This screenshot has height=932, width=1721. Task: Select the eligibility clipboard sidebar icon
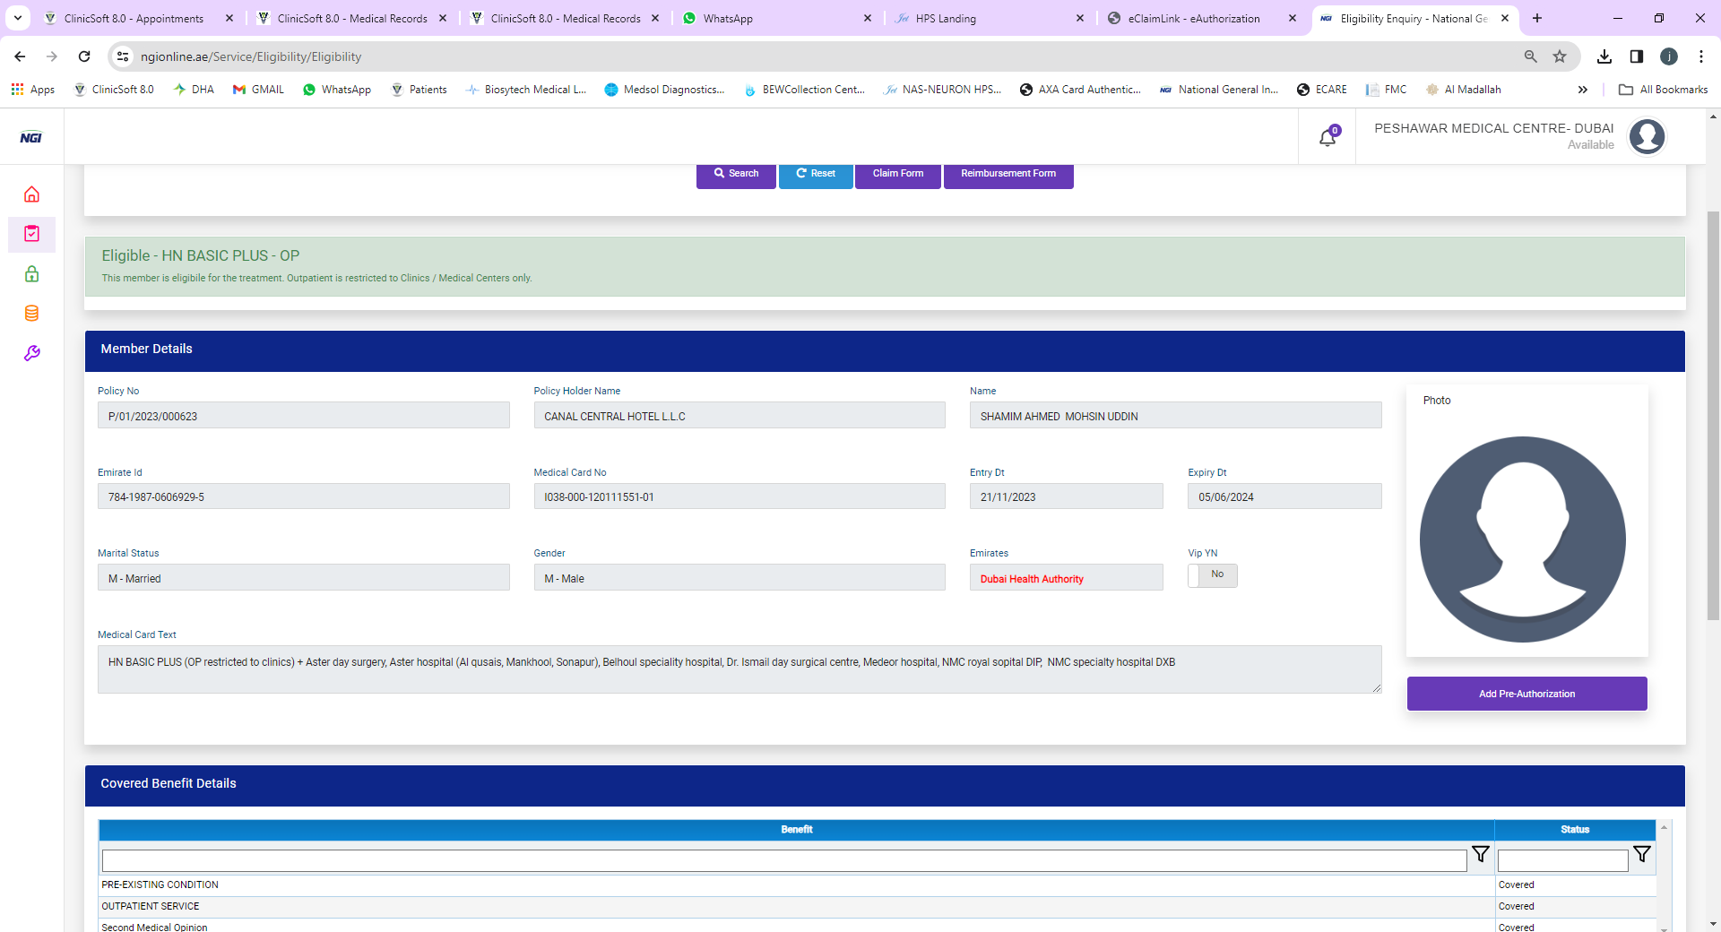(x=31, y=234)
